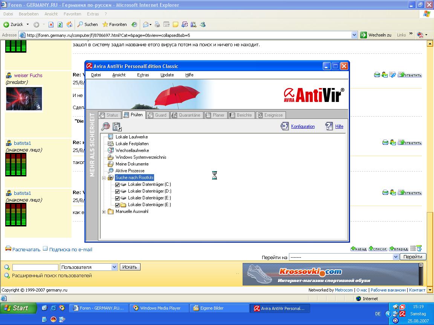Click the вперед navigation button
Screen dimensions: 434x325
click(x=398, y=249)
